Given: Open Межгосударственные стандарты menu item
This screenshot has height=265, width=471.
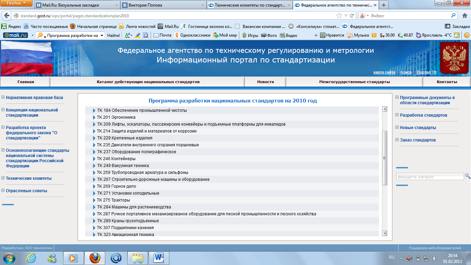Looking at the screenshot, I should tap(354, 82).
